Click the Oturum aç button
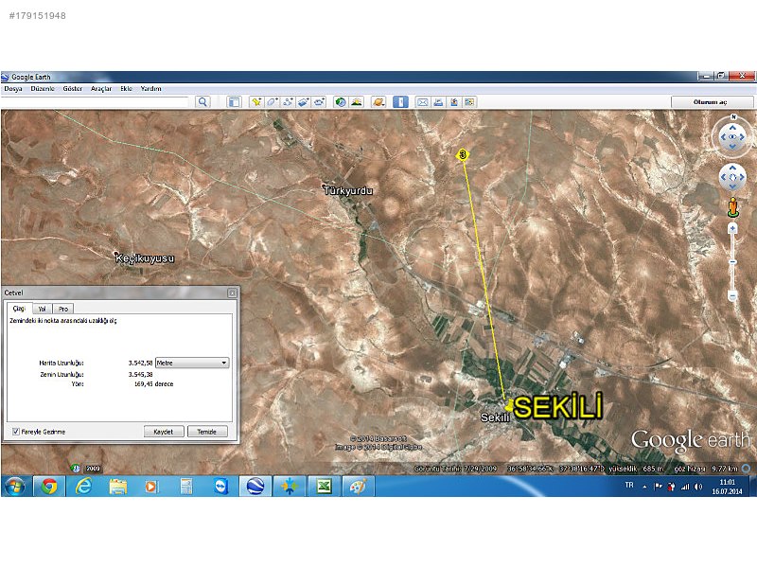Viewport: 757px width, 568px height. (711, 102)
